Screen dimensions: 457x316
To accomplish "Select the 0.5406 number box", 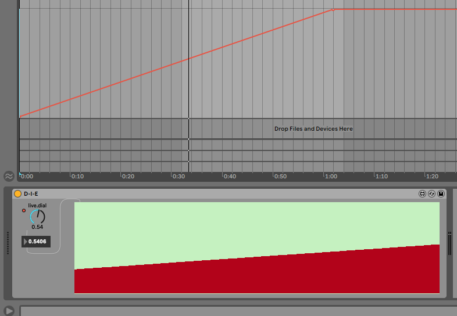I will 36,242.
